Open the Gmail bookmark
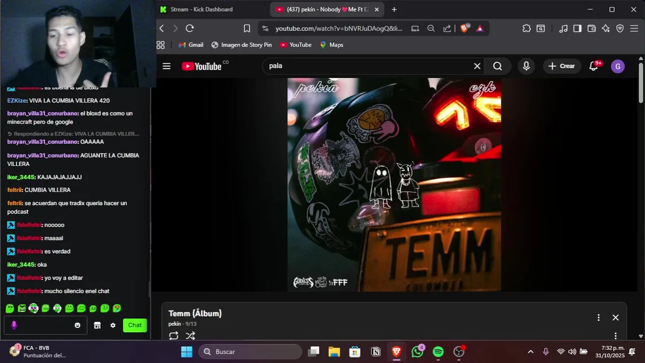 191,45
